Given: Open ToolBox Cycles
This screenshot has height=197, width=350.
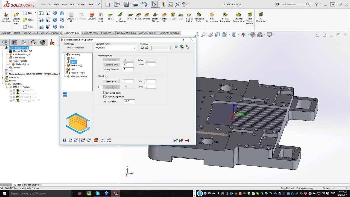Looking at the screenshot, I should click(189, 17).
